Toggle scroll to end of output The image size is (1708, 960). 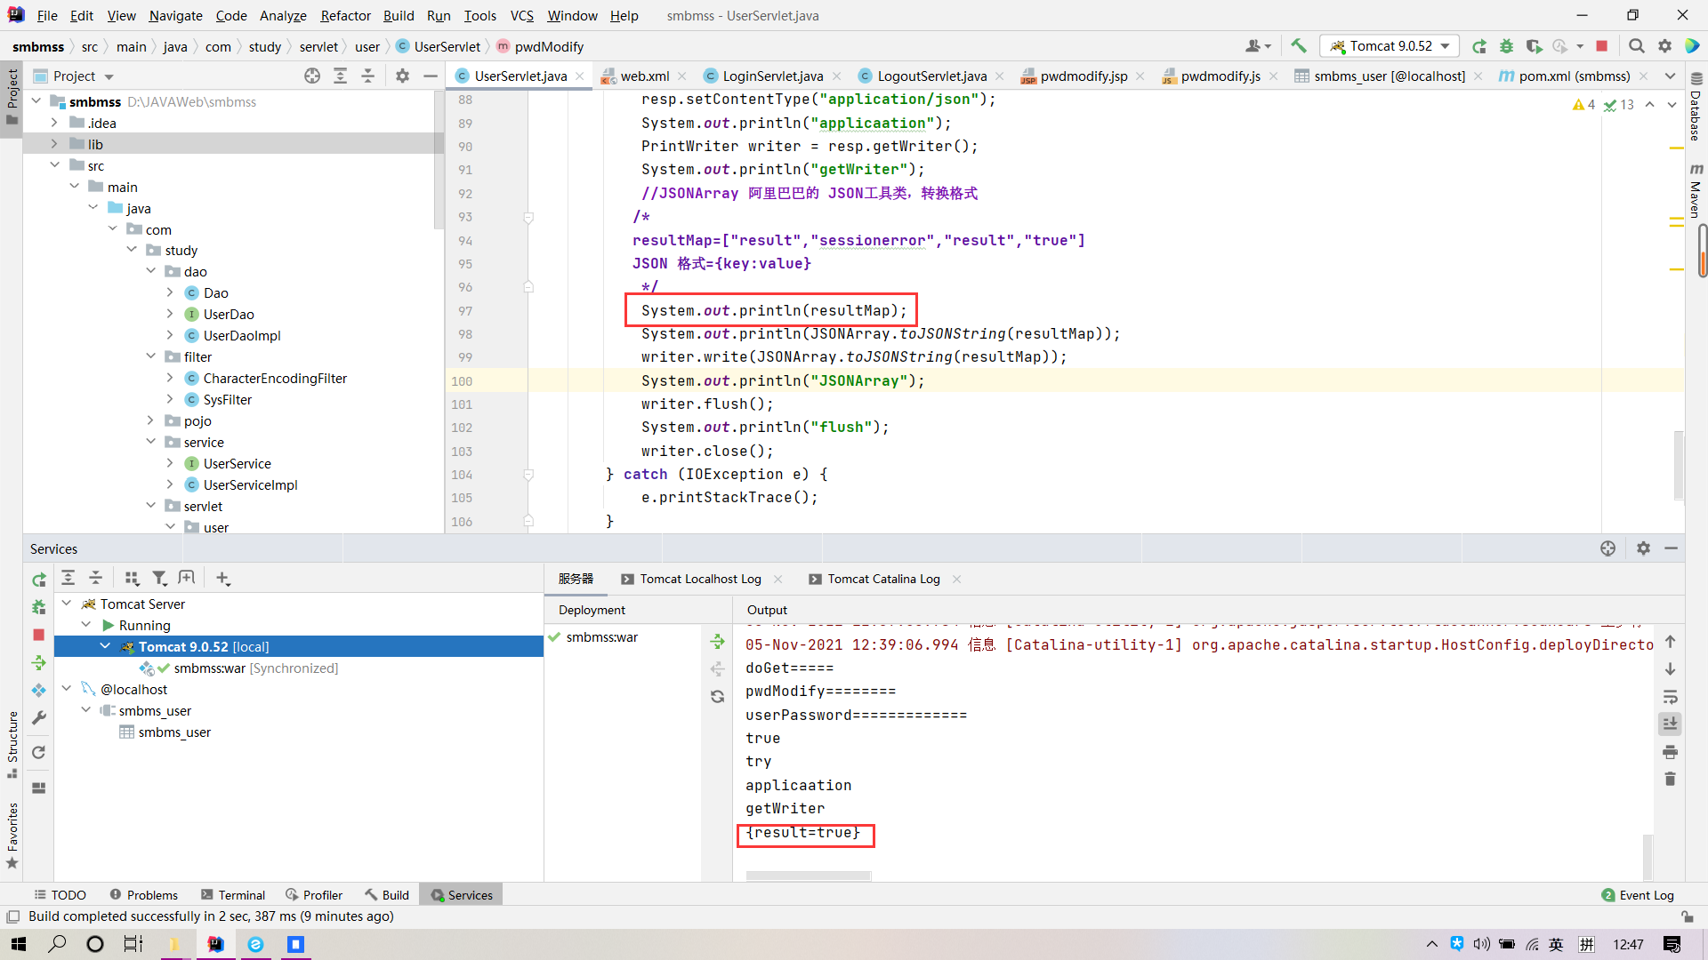click(1670, 724)
